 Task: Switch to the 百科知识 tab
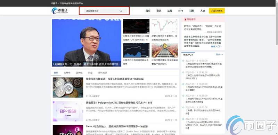pos(103,73)
